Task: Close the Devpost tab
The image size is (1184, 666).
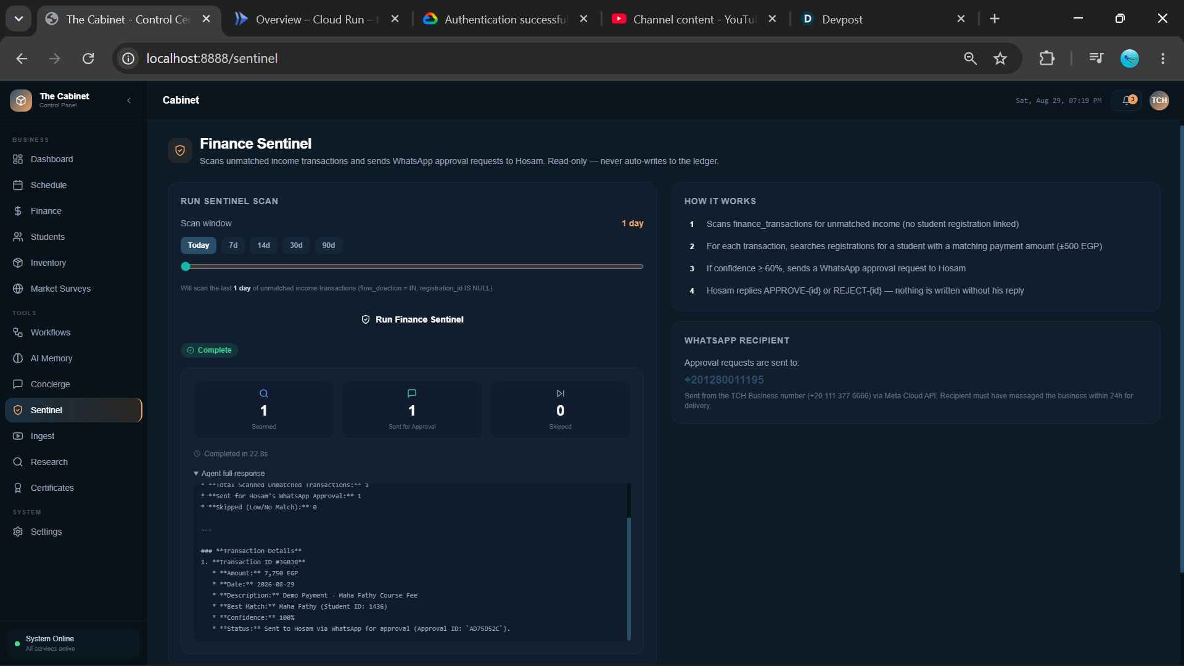Action: click(961, 19)
